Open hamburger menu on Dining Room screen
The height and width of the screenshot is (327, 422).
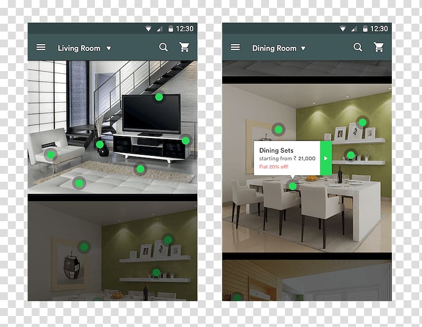tap(235, 47)
